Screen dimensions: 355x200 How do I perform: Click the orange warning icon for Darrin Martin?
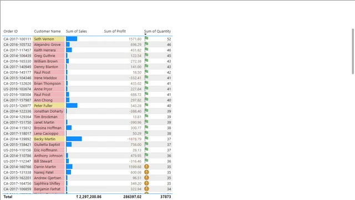(146, 167)
